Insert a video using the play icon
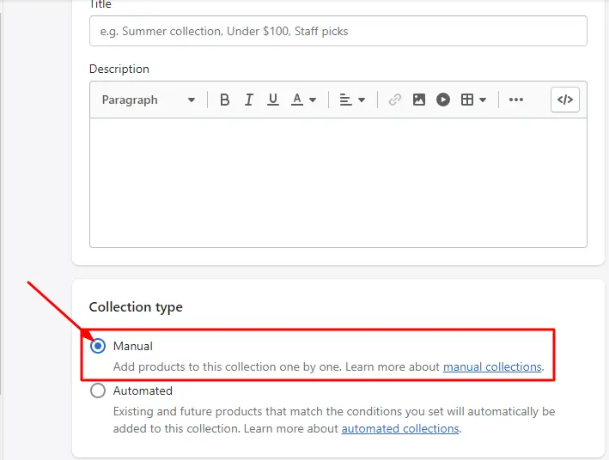Viewport: 609px width, 460px height. tap(443, 100)
